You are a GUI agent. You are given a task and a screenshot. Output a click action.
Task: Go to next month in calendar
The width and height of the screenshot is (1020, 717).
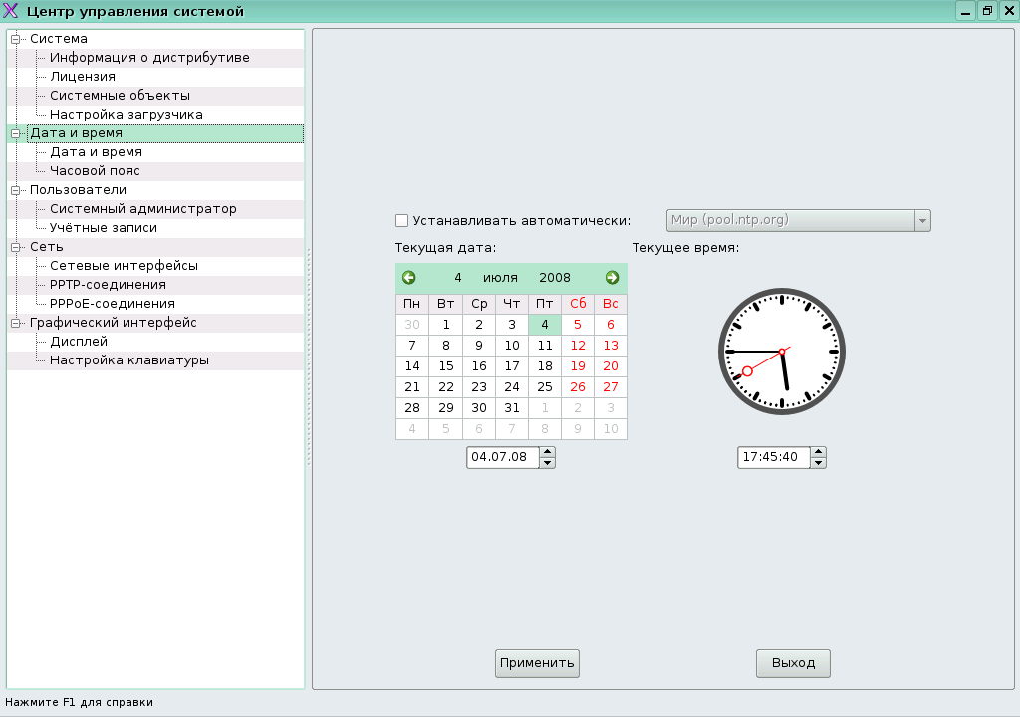611,277
